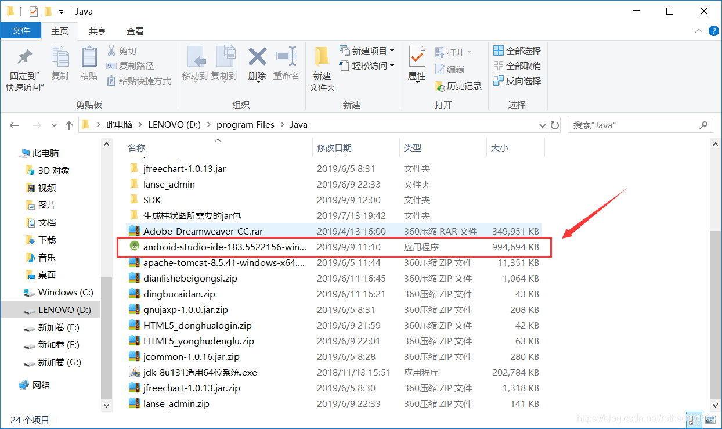Navigate Back with the left arrow
Image resolution: width=722 pixels, height=429 pixels.
coord(15,125)
